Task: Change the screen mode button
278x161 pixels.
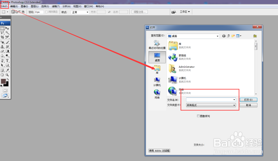Action: click(x=5, y=96)
